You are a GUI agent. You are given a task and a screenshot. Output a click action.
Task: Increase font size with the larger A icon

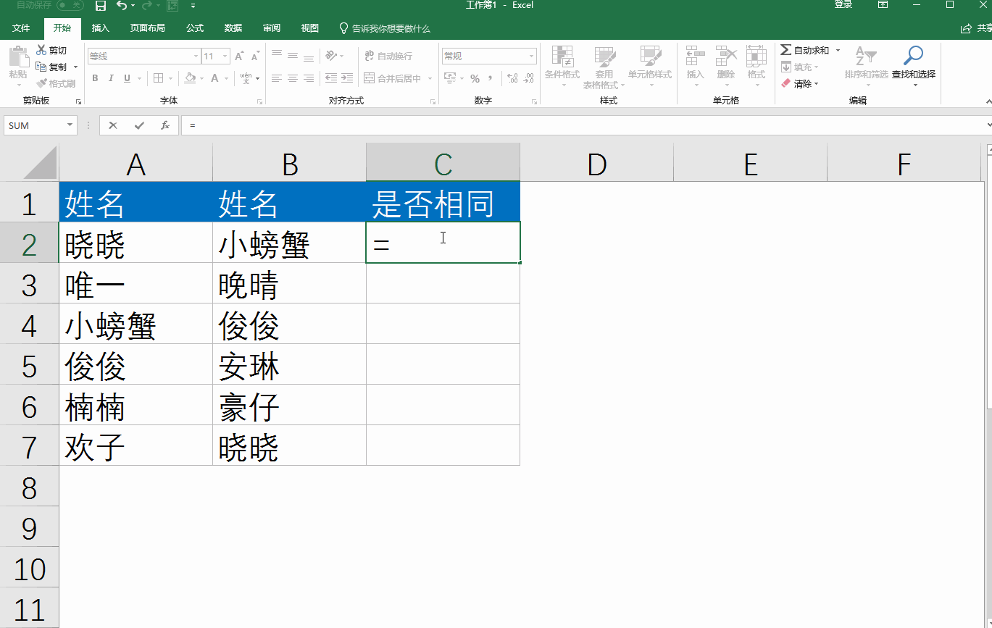[240, 56]
